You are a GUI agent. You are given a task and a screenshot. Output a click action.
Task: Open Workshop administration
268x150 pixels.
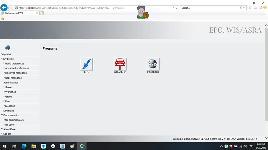point(11,92)
